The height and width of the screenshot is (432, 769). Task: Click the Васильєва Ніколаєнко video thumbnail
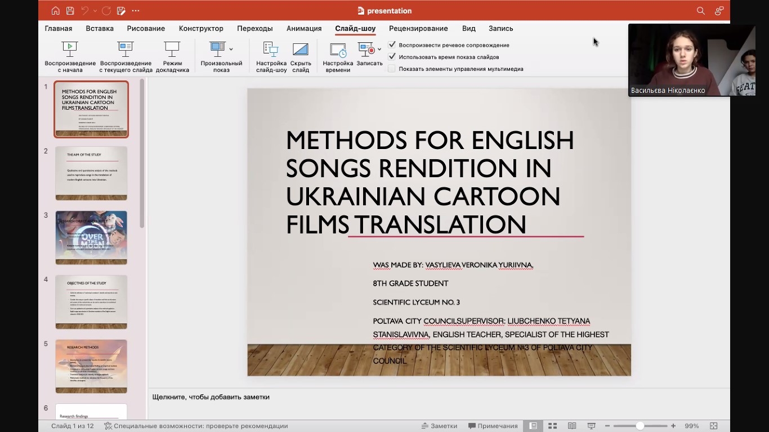pyautogui.click(x=691, y=60)
